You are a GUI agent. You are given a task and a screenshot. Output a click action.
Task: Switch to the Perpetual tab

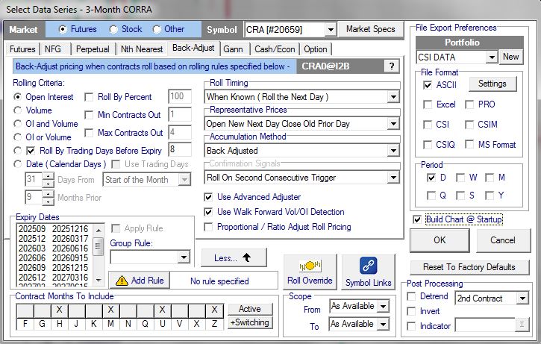pyautogui.click(x=93, y=49)
